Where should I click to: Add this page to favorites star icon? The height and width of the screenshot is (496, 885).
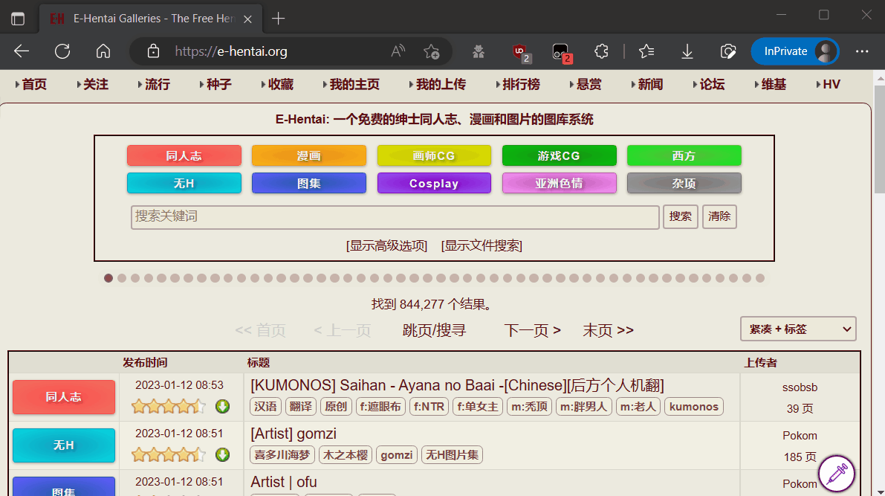tap(432, 51)
